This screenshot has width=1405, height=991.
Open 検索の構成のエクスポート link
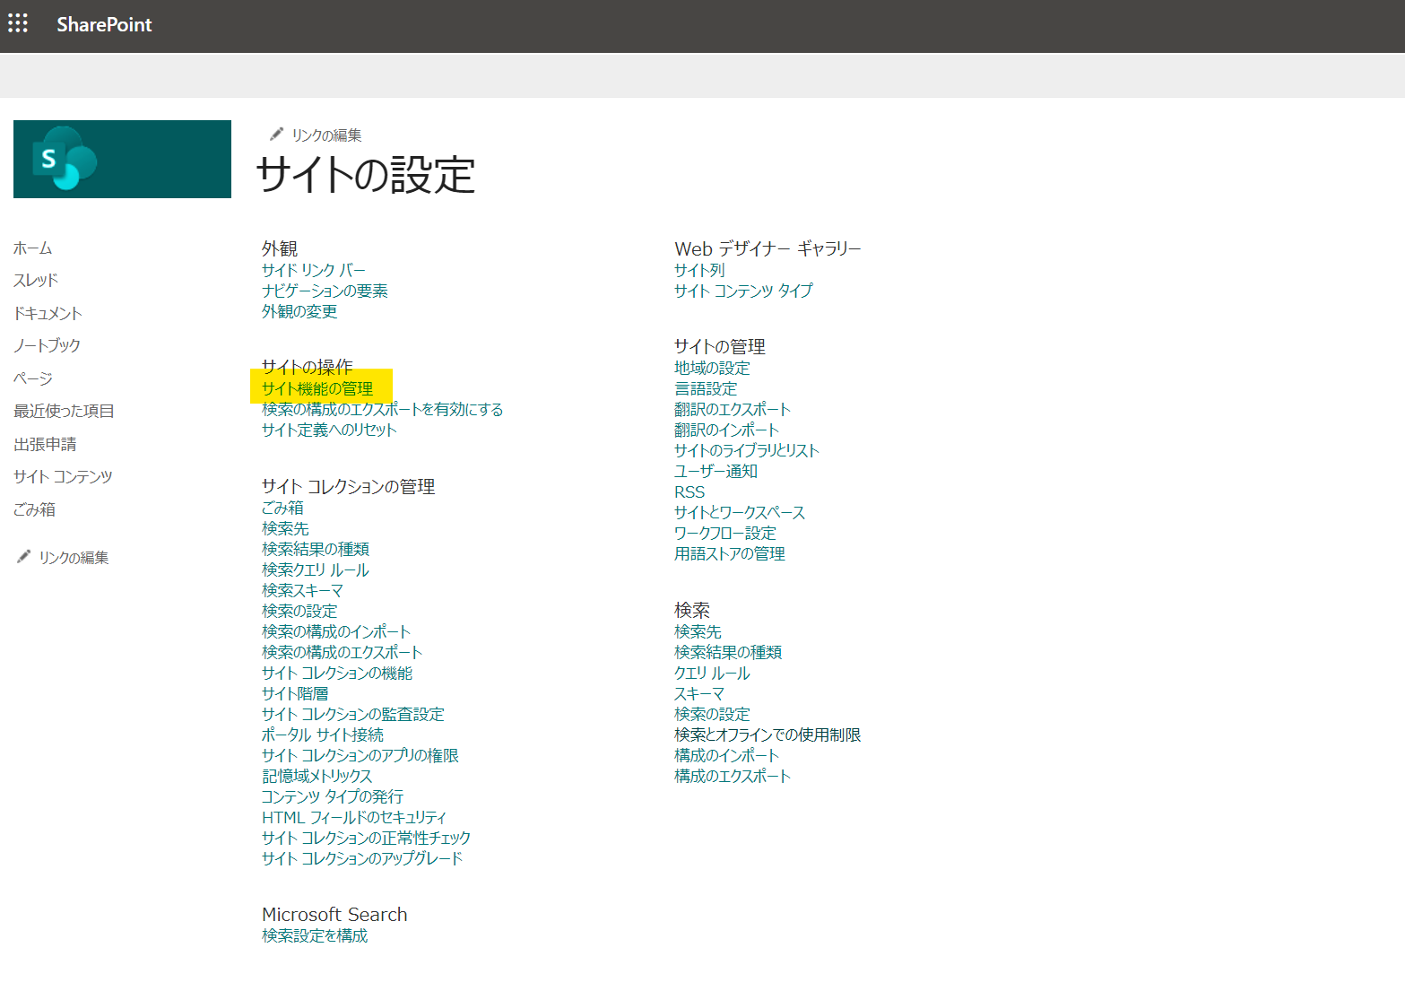pyautogui.click(x=342, y=652)
